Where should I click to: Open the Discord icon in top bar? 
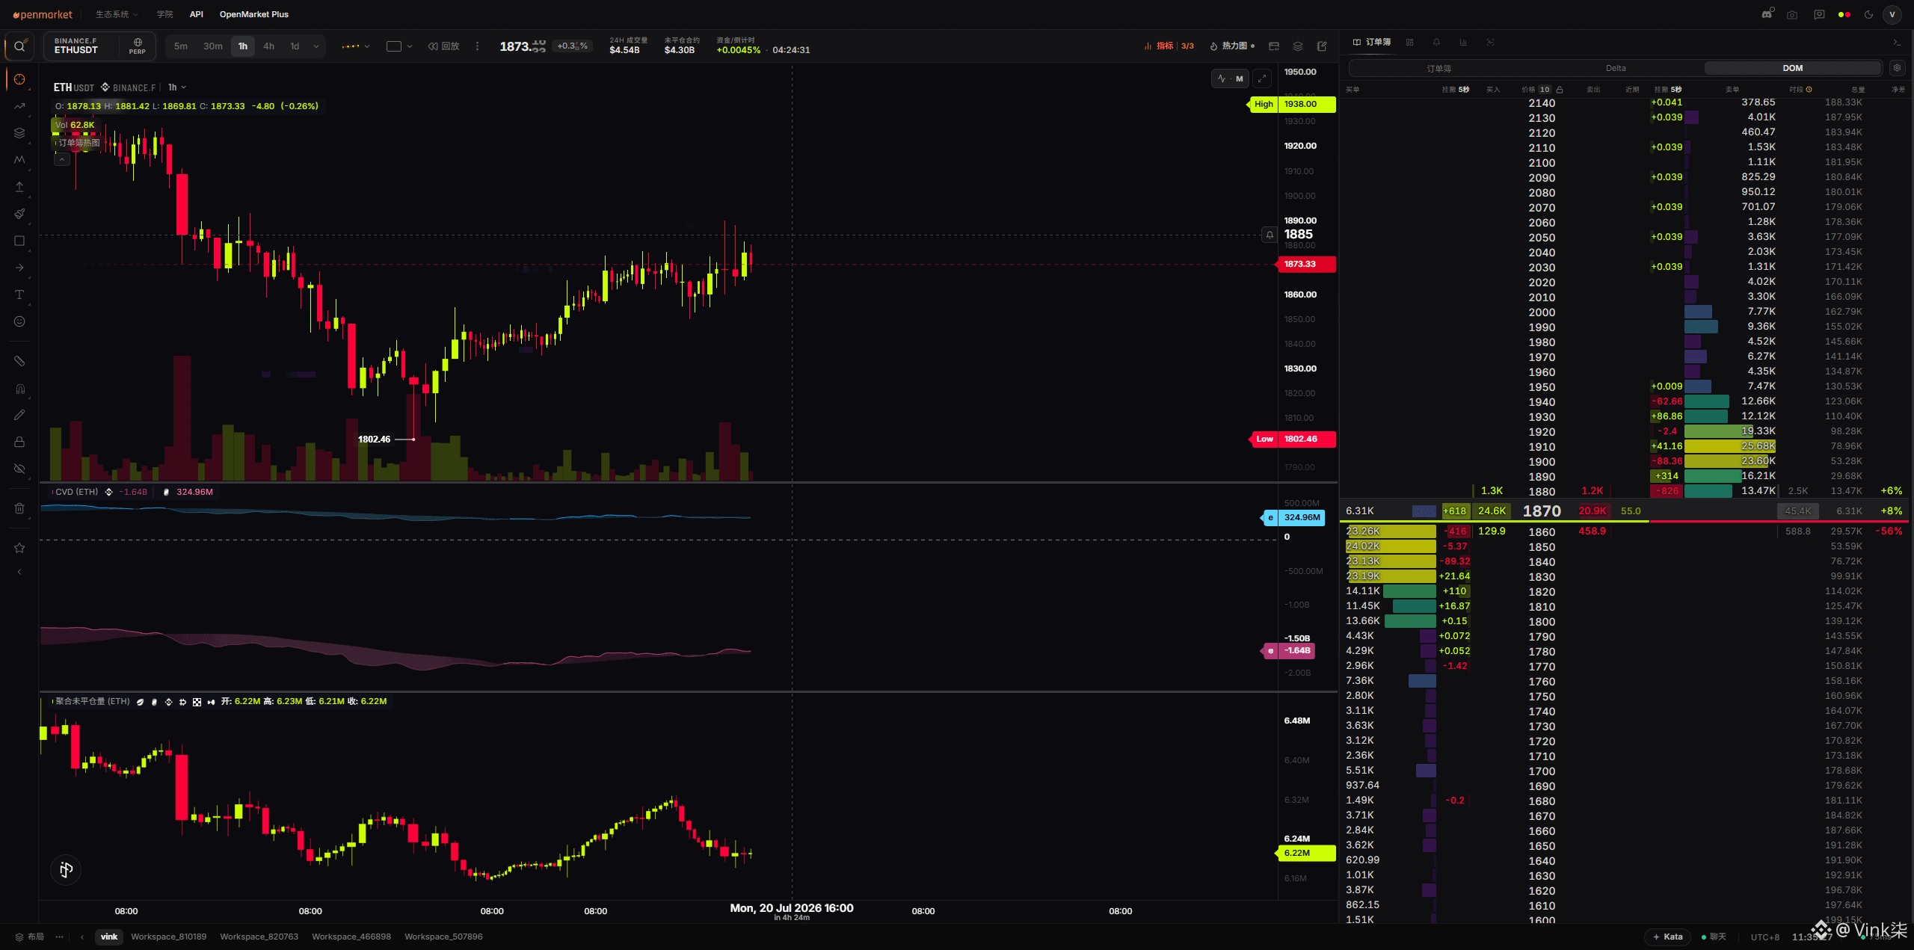[x=1767, y=14]
